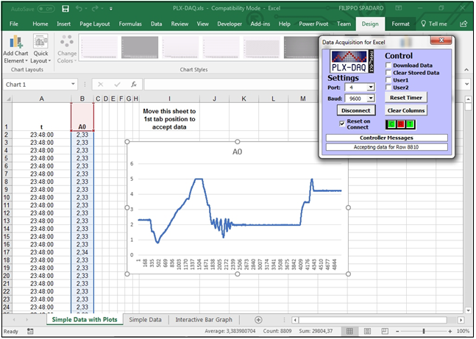The image size is (476, 339).
Task: Toggle the AutoSave switch
Action: 46,9
